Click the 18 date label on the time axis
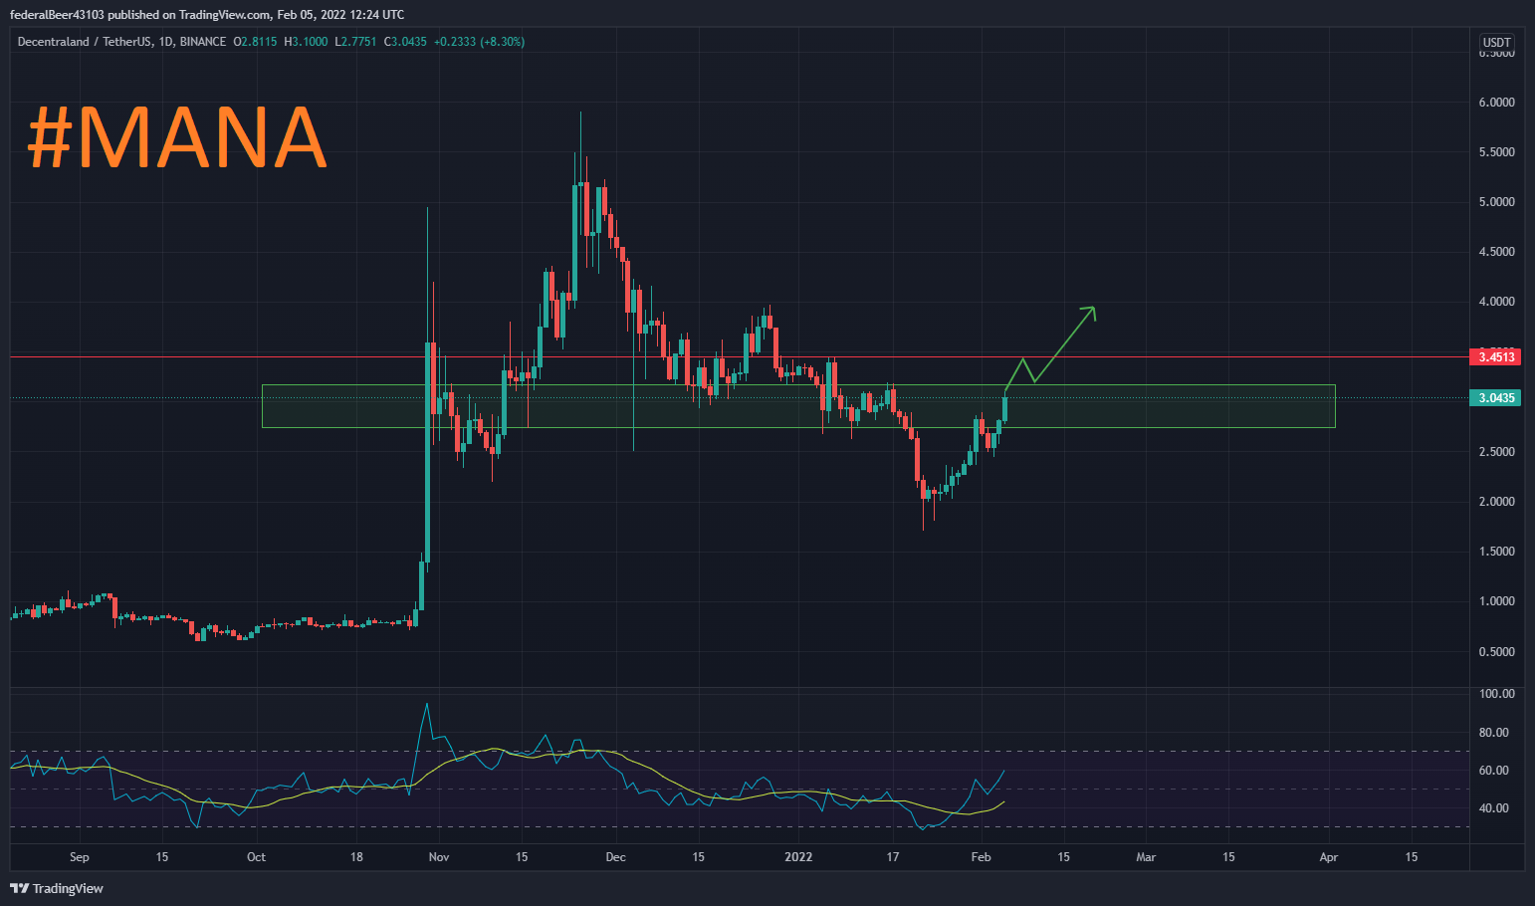 (356, 857)
